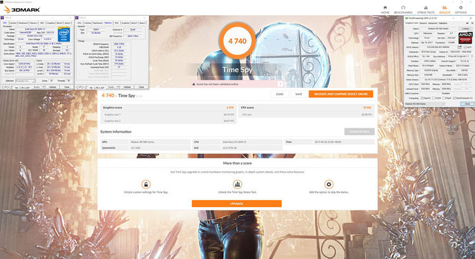Click the Tools button in left CPU-Z window
Viewport: 475px width, 259px height.
coord(37,87)
